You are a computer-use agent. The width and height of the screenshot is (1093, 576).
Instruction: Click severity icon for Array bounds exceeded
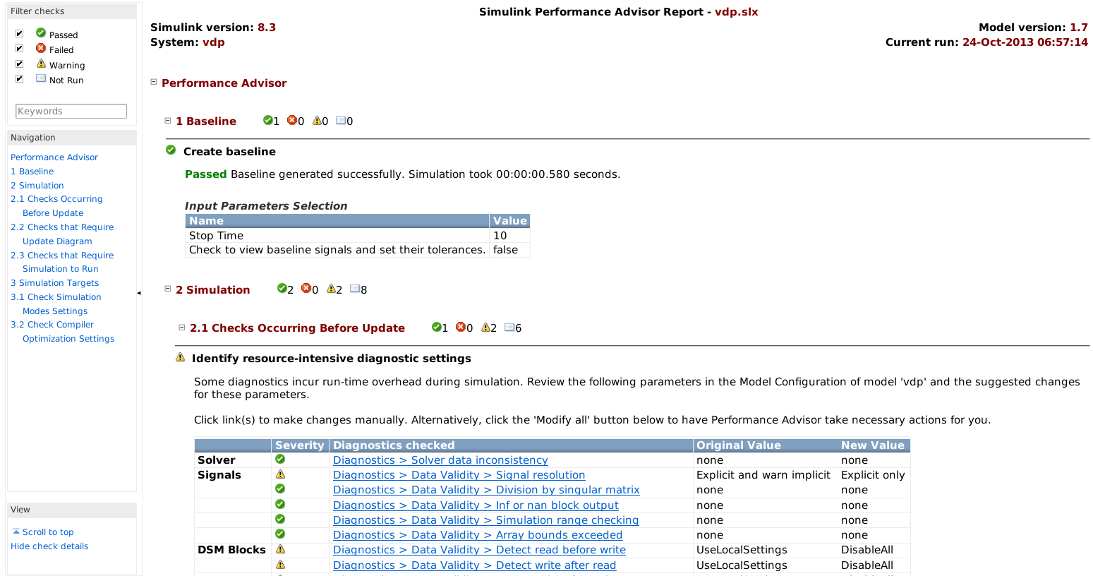pos(280,534)
